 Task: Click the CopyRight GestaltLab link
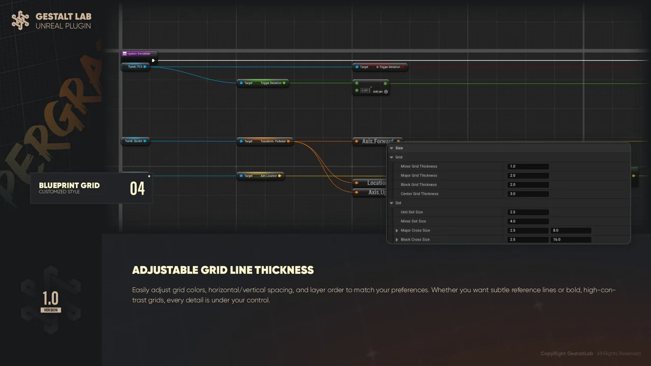(x=566, y=353)
